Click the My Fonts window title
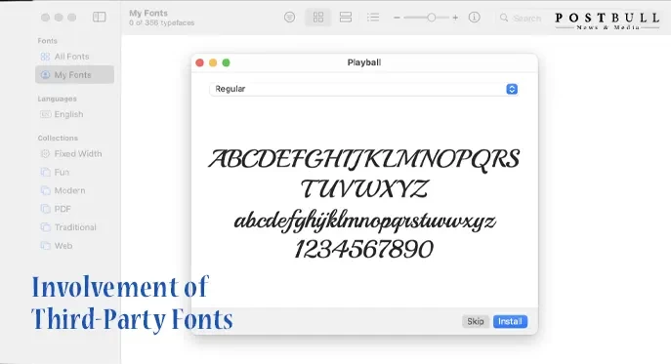Screen dimensions: 671x364 (148, 14)
